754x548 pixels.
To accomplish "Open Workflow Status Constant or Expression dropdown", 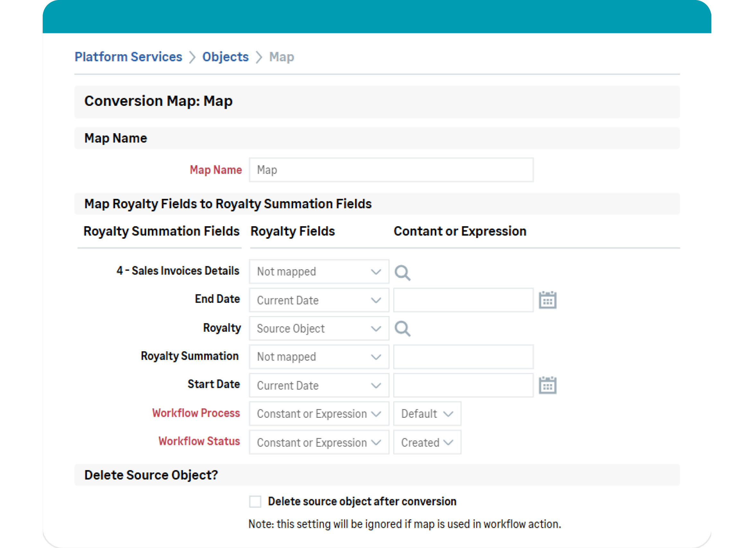I will tap(319, 442).
